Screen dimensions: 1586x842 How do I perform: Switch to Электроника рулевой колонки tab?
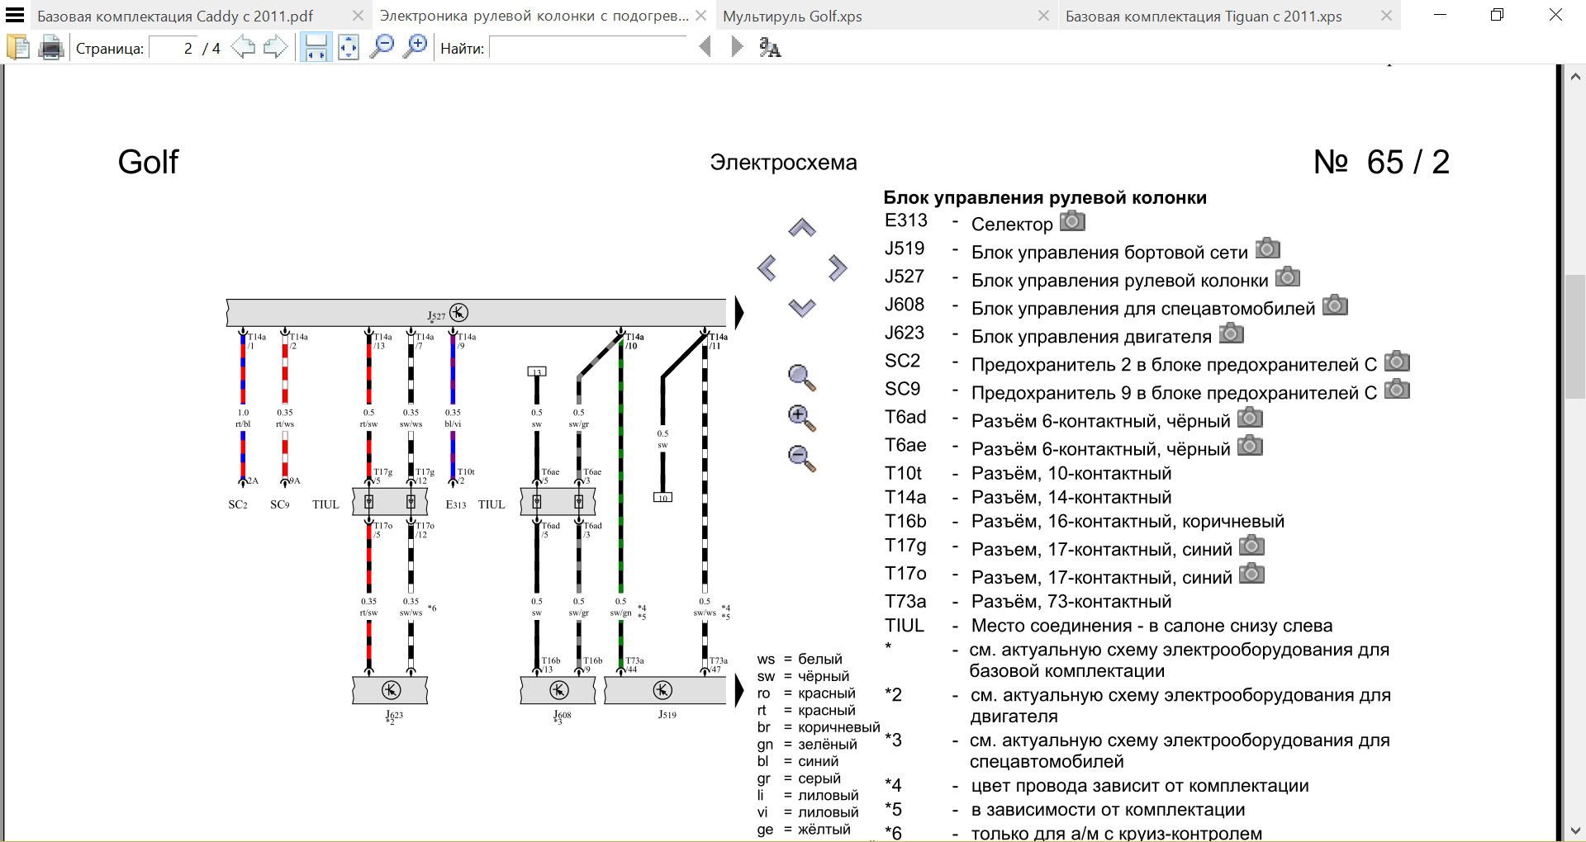(x=533, y=16)
